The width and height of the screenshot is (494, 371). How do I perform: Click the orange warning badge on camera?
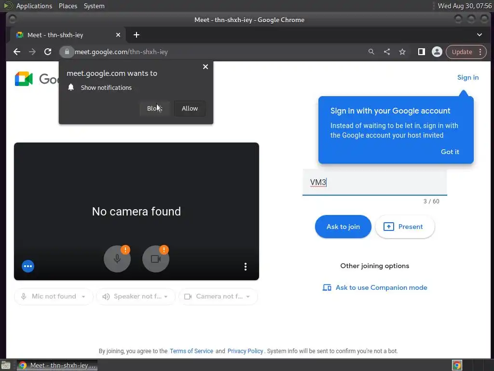click(x=164, y=250)
